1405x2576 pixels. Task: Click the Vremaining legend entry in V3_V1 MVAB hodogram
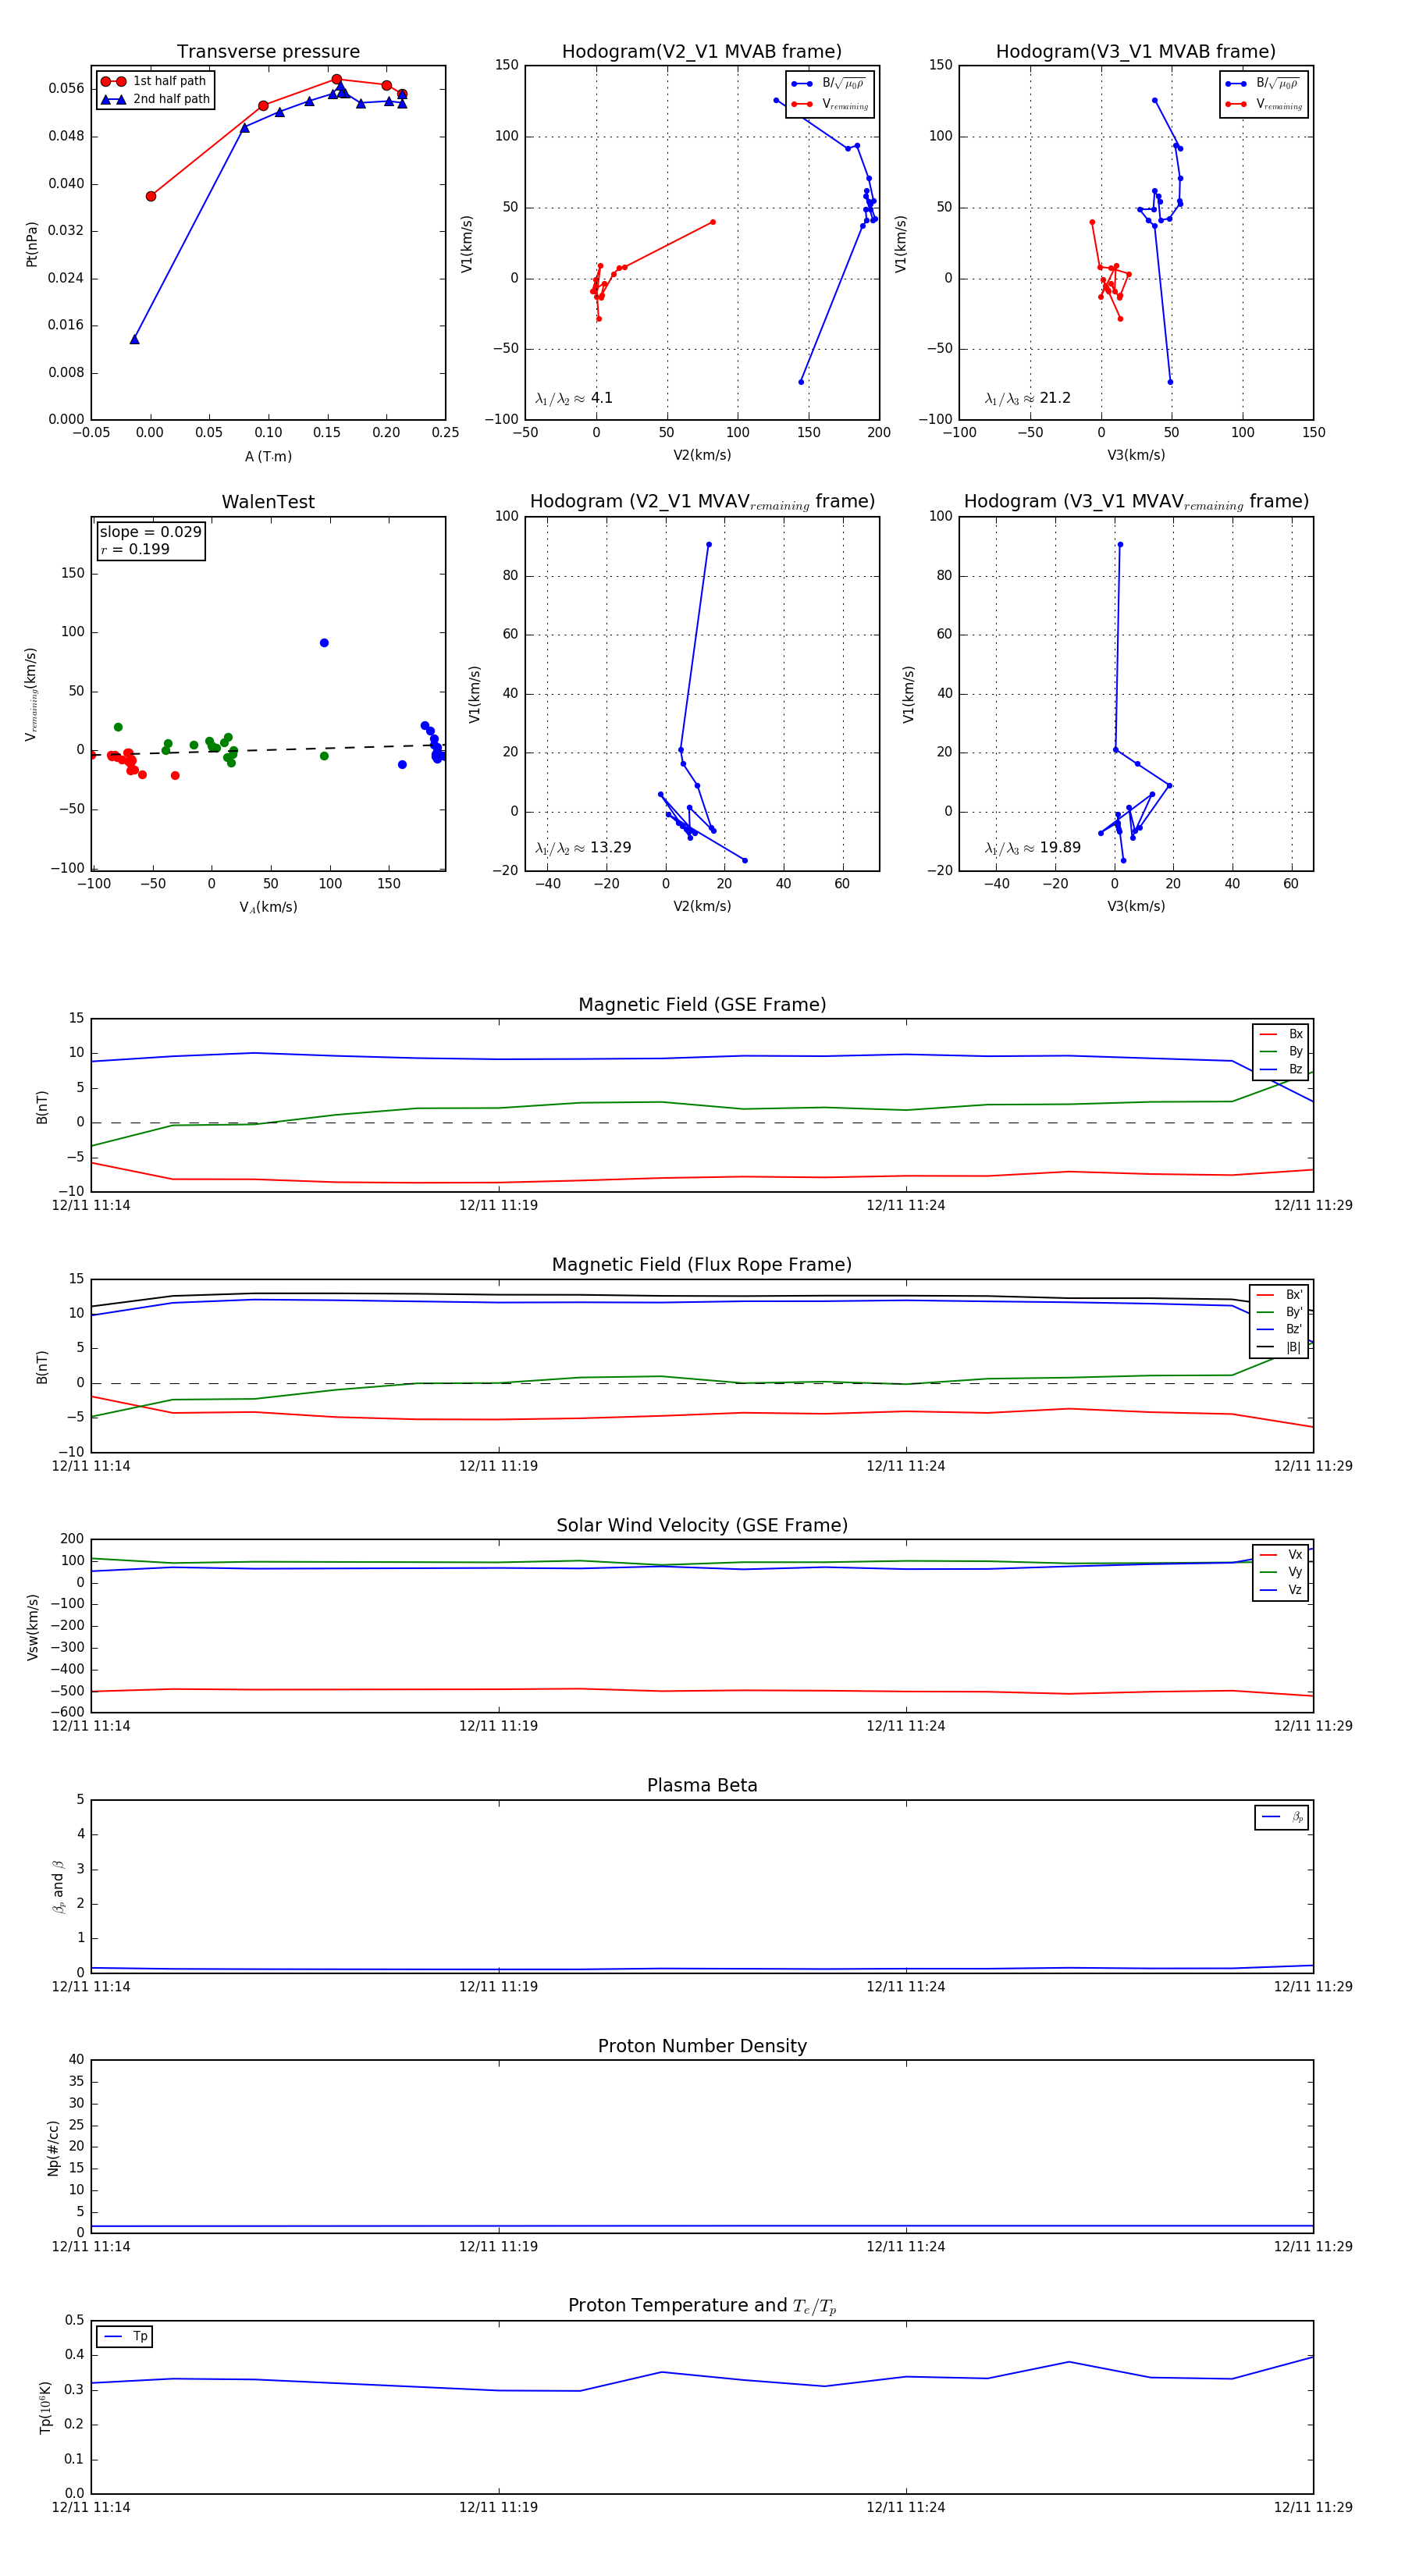1263,104
